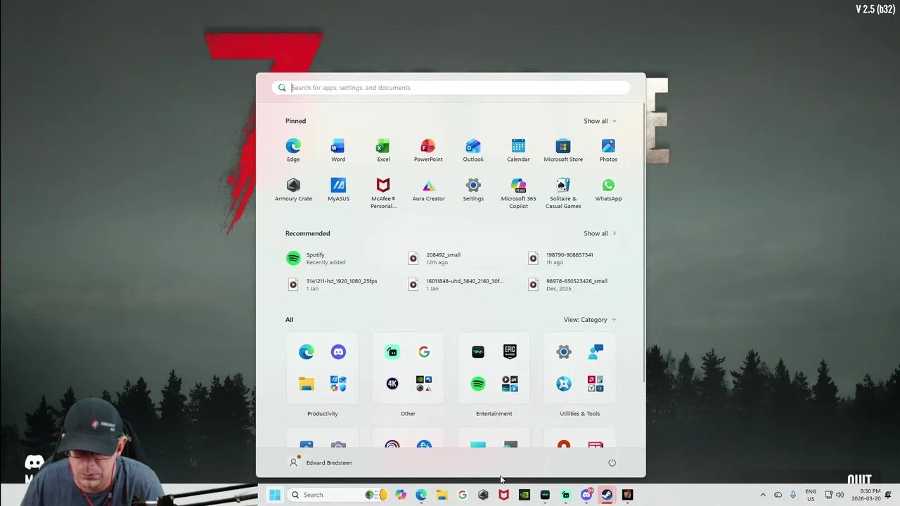Open the Photos pinned app
Image resolution: width=900 pixels, height=506 pixels.
pyautogui.click(x=608, y=150)
